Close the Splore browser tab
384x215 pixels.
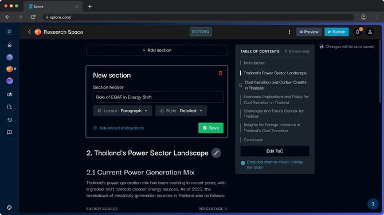77,7
